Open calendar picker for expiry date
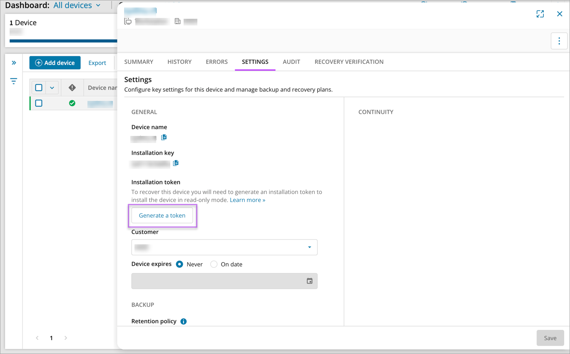570x354 pixels. pyautogui.click(x=309, y=281)
